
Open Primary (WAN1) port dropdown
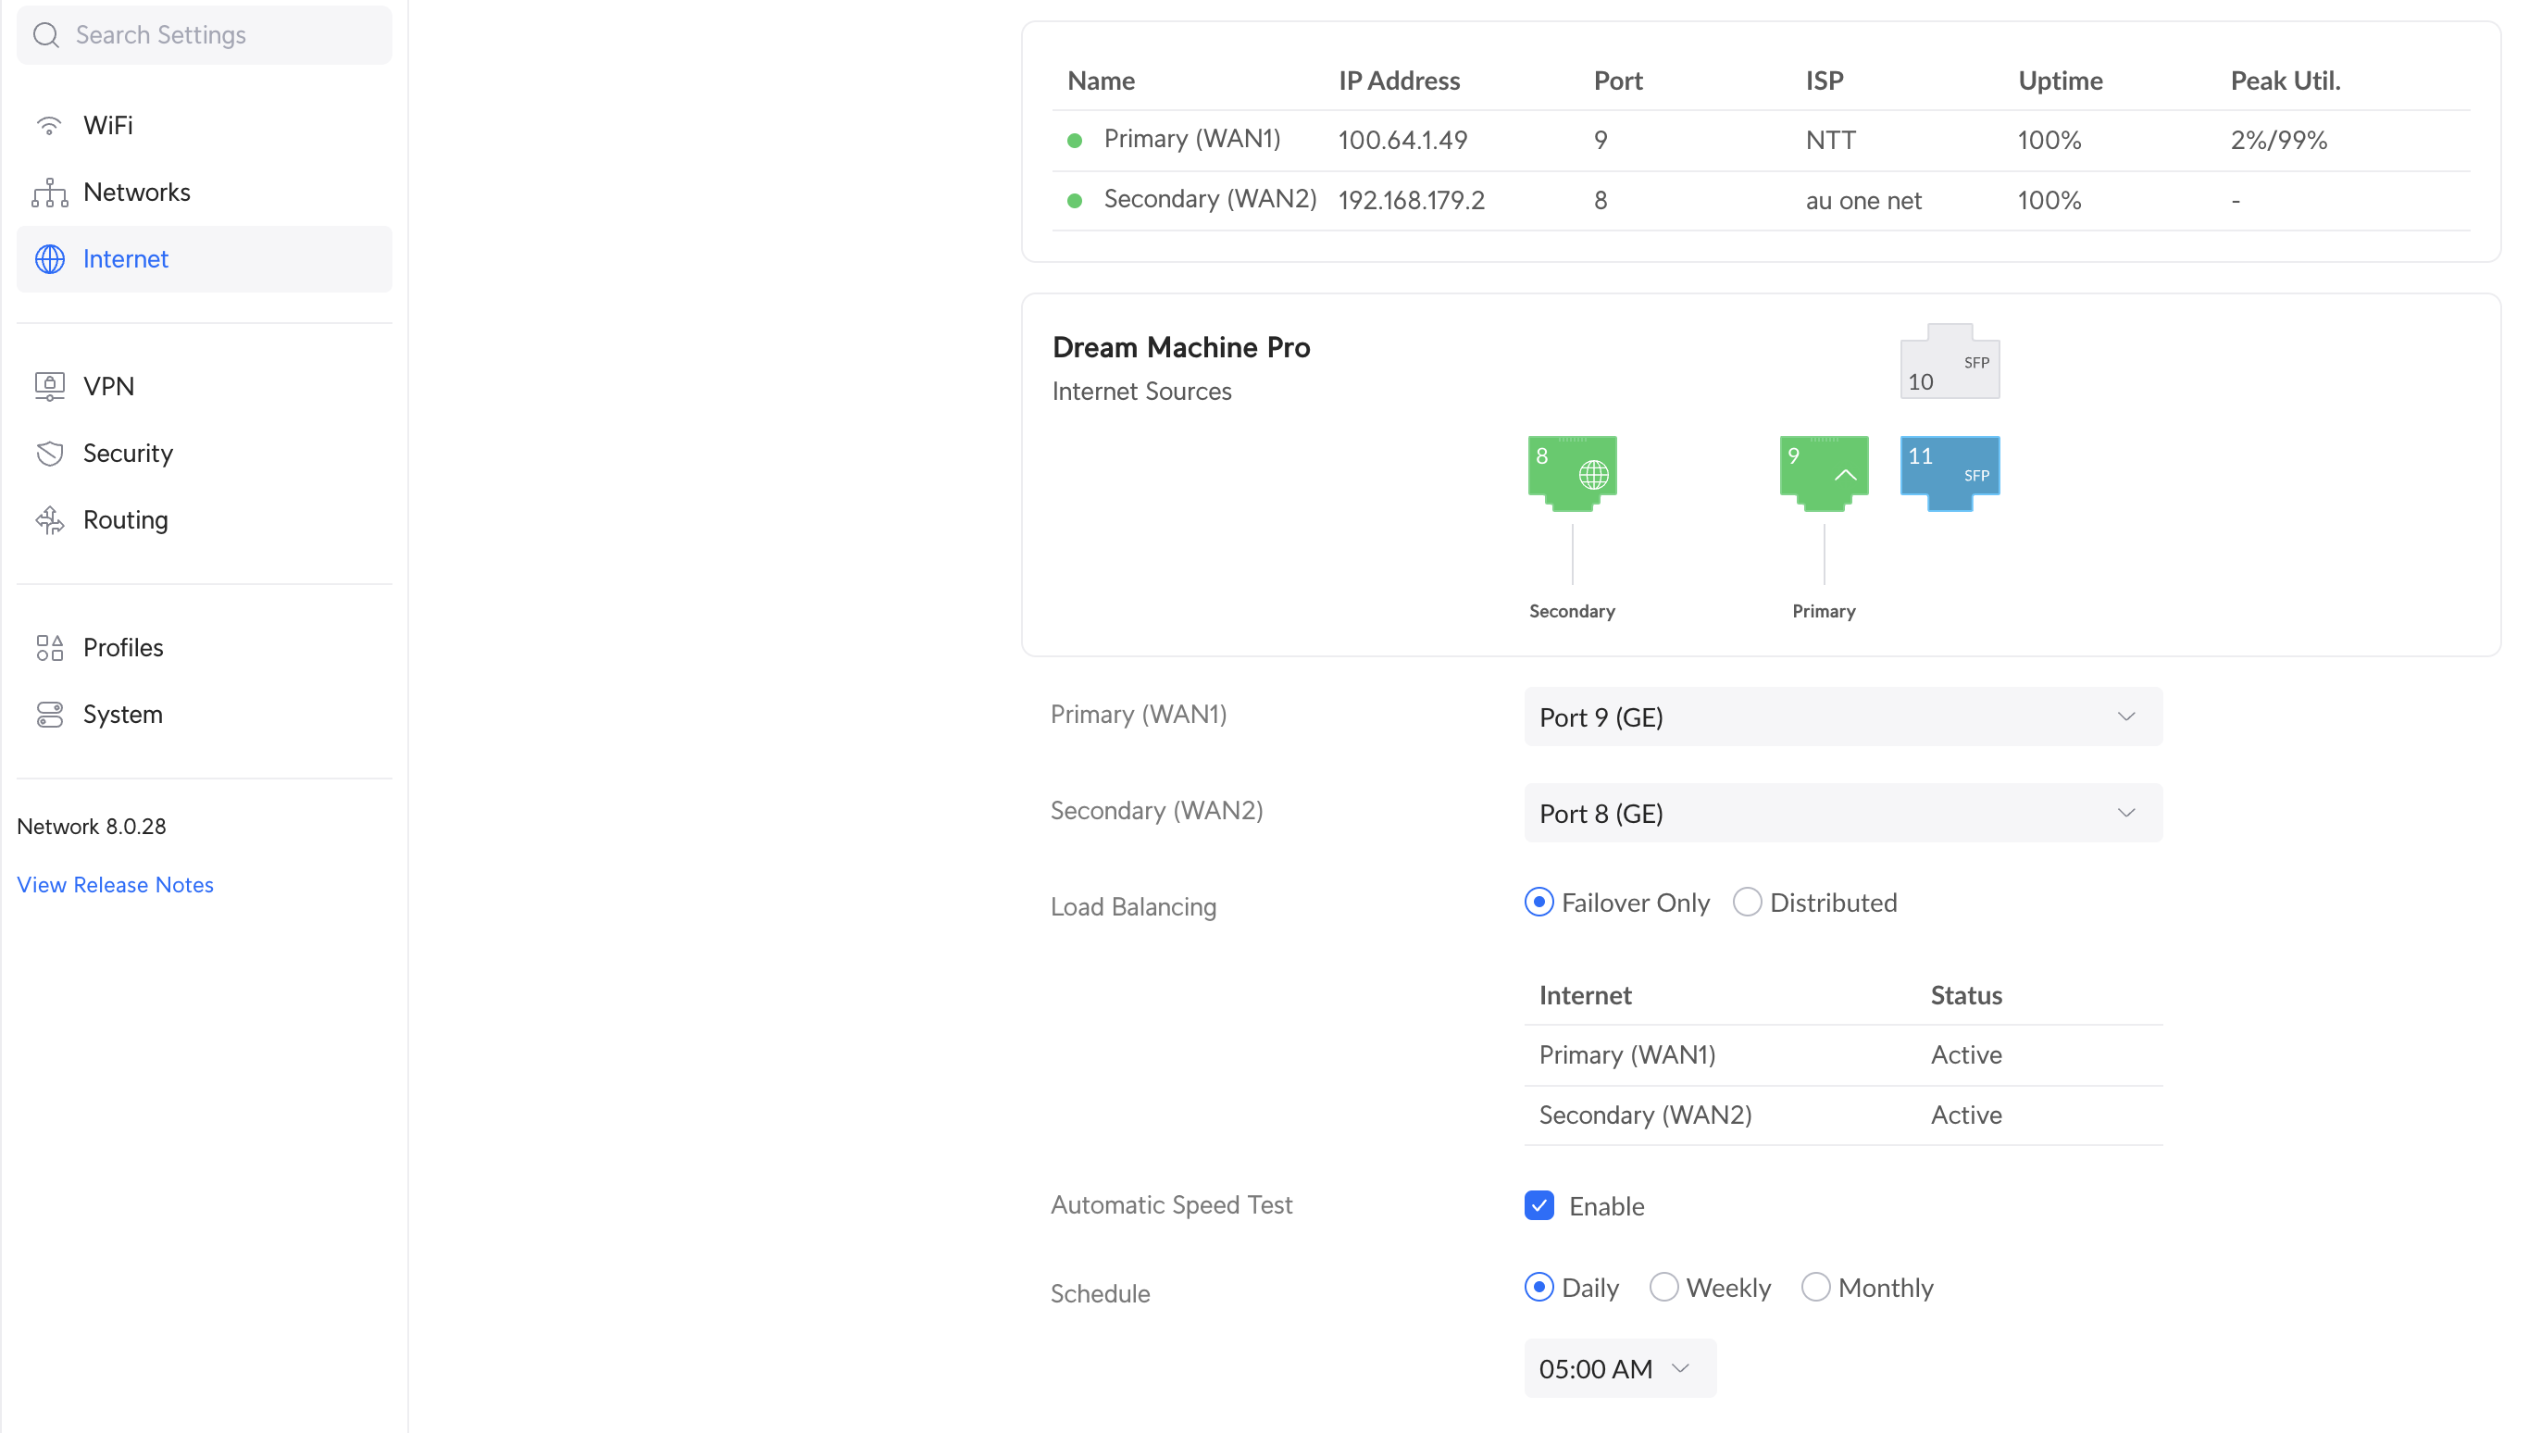point(1842,716)
